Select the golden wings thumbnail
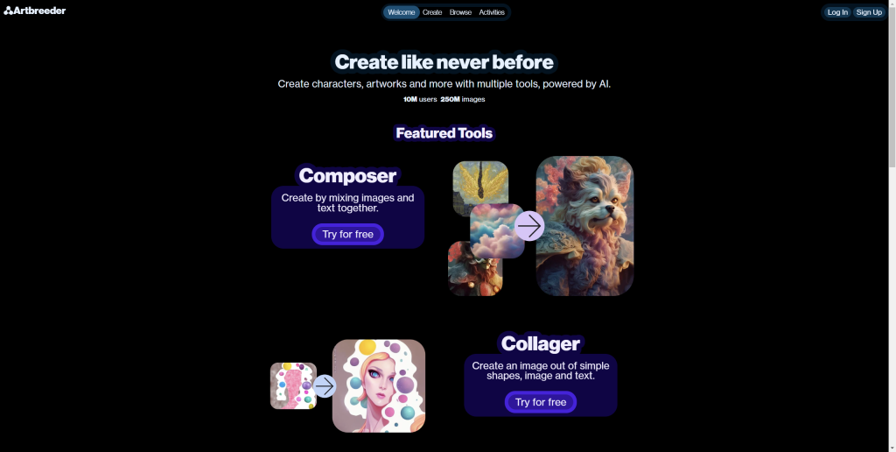Viewport: 896px width, 452px height. pyautogui.click(x=480, y=182)
